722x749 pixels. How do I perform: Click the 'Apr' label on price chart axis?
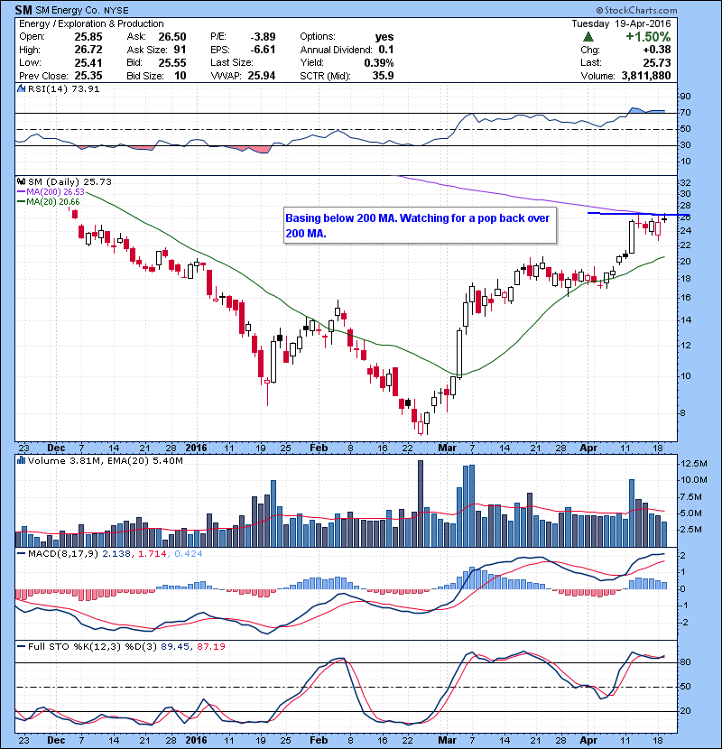pyautogui.click(x=588, y=448)
